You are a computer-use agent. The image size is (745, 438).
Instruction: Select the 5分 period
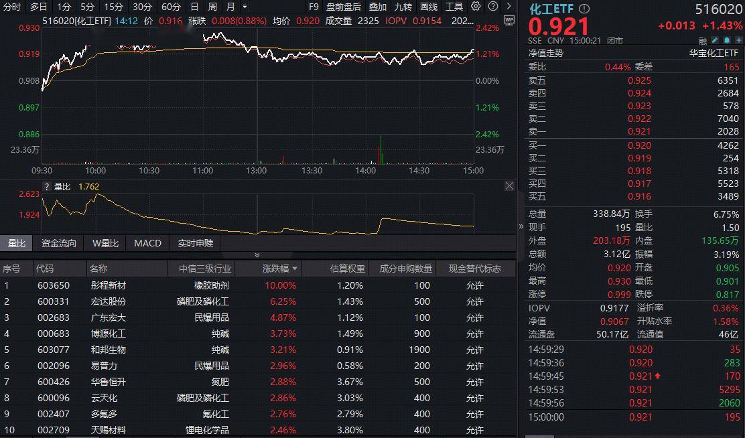tap(87, 7)
